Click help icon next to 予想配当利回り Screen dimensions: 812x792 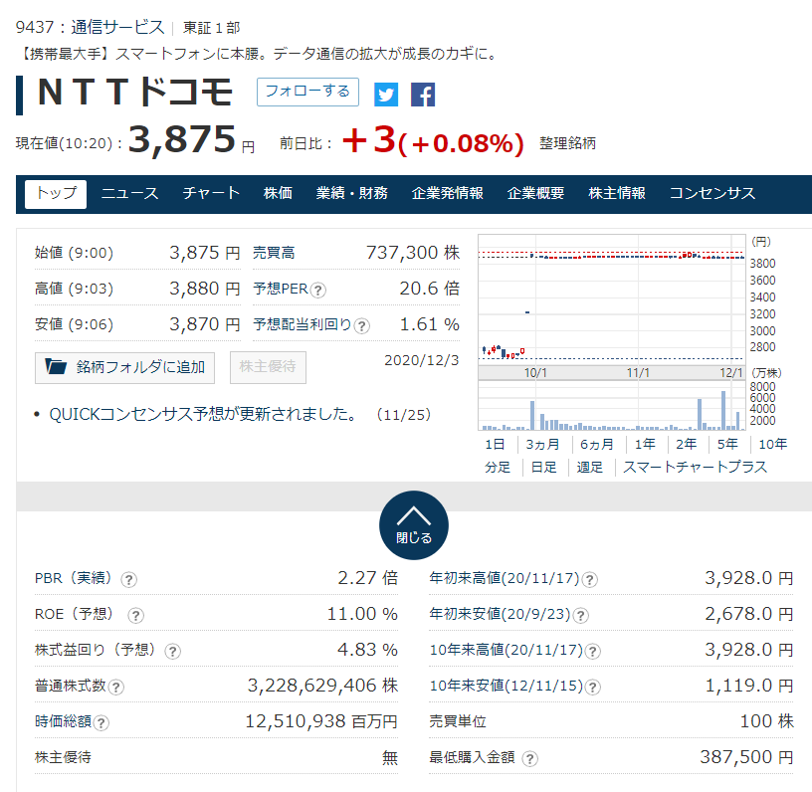pyautogui.click(x=361, y=325)
